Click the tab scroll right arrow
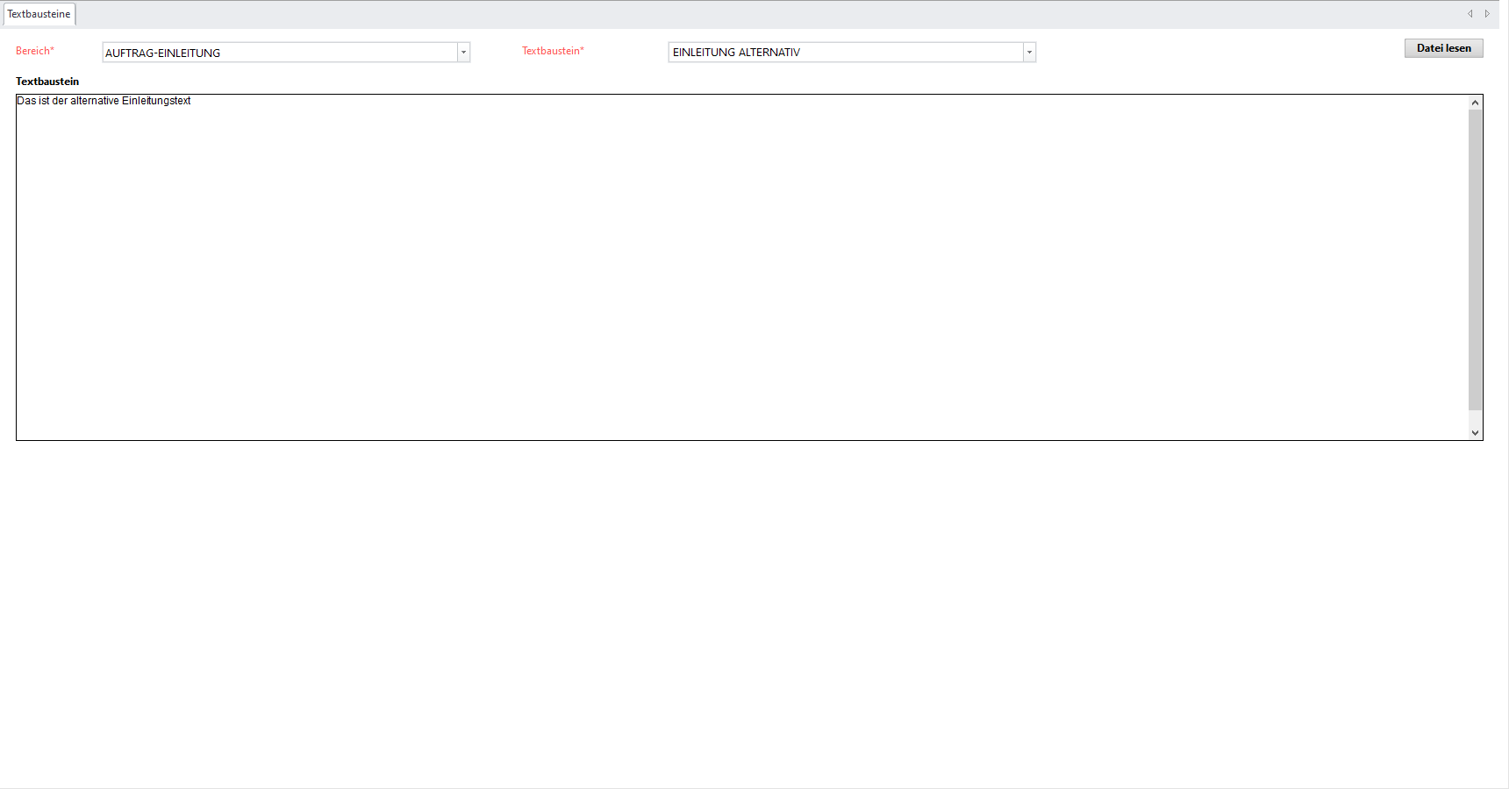 tap(1487, 14)
